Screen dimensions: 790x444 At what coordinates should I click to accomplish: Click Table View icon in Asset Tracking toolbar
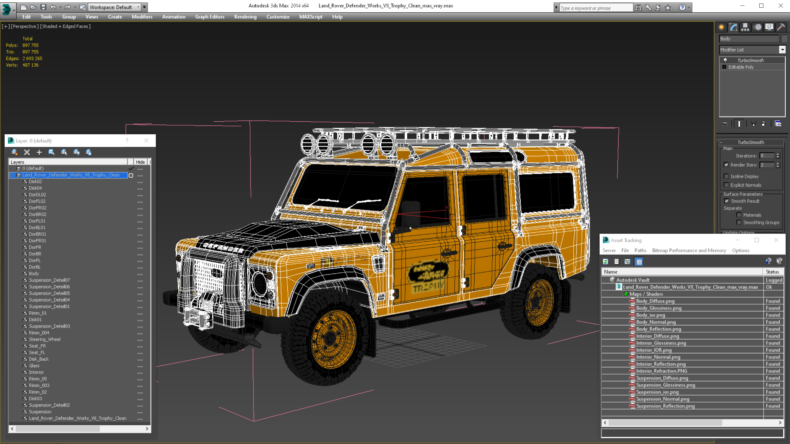pyautogui.click(x=639, y=261)
